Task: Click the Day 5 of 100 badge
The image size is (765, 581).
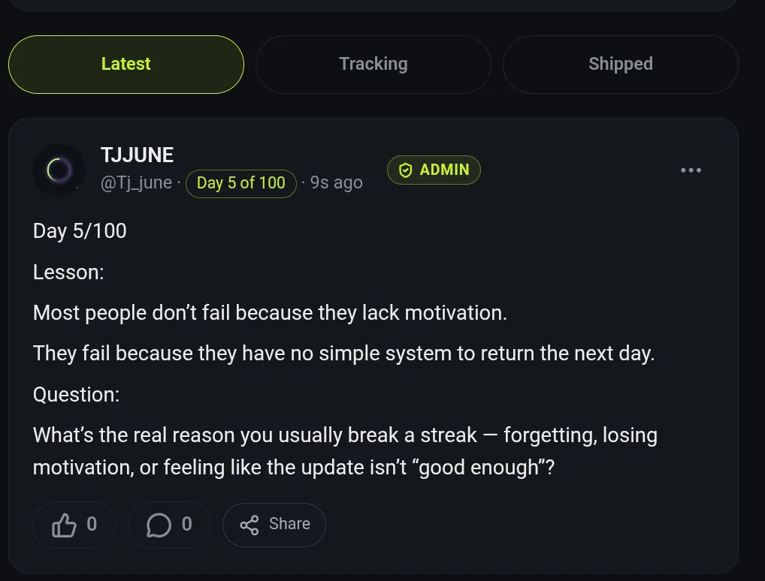Action: 241,183
